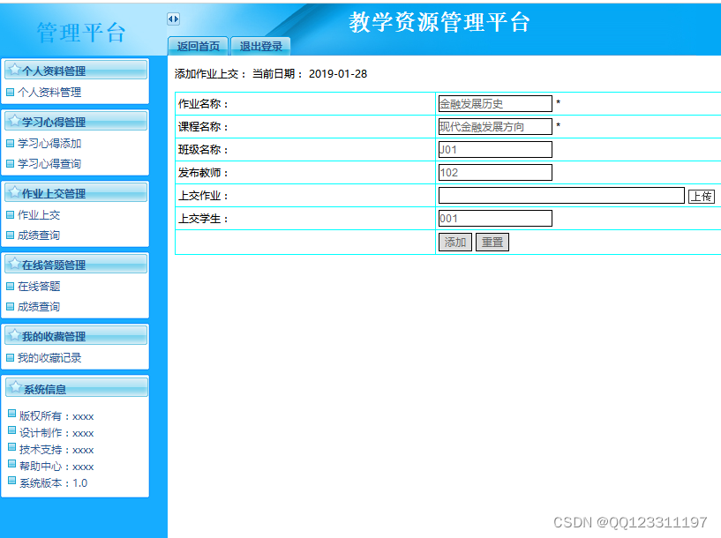721x538 pixels.
Task: Toggle the 作业上交管理 section header
Action: coord(76,193)
